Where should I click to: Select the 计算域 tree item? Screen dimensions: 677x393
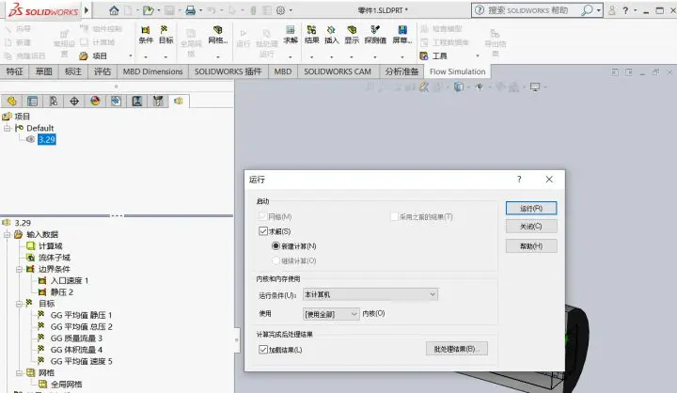pyautogui.click(x=50, y=246)
